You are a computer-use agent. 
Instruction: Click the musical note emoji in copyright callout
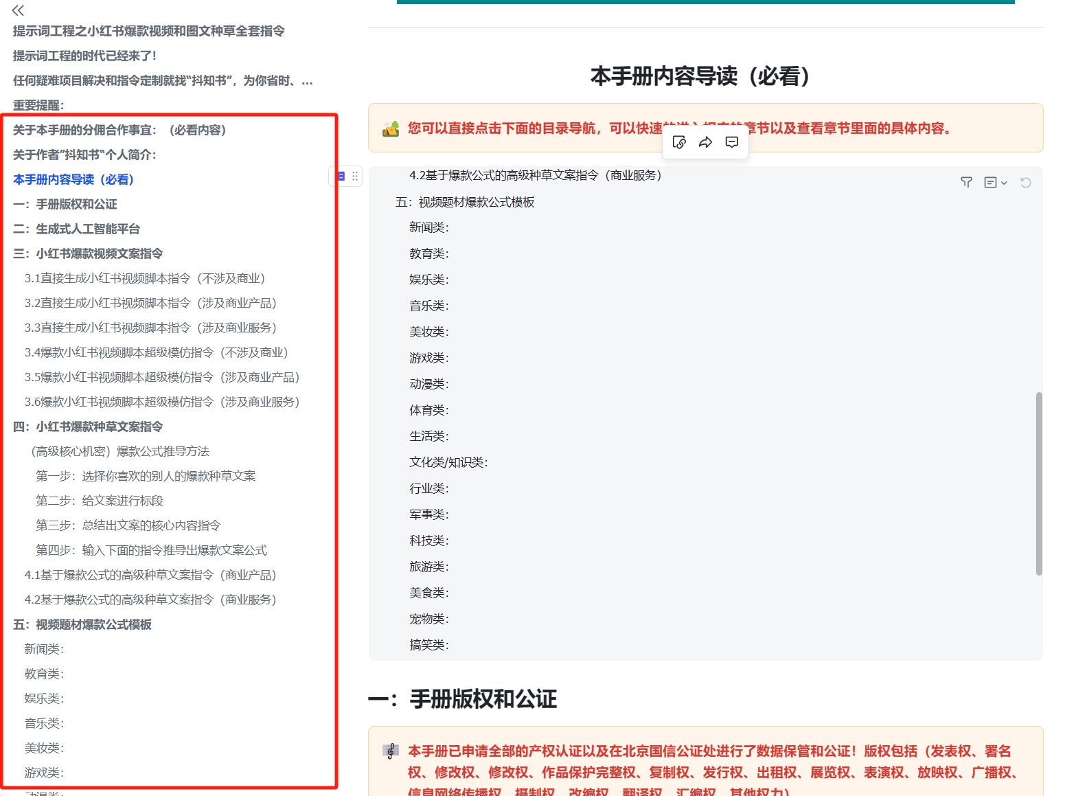point(391,751)
